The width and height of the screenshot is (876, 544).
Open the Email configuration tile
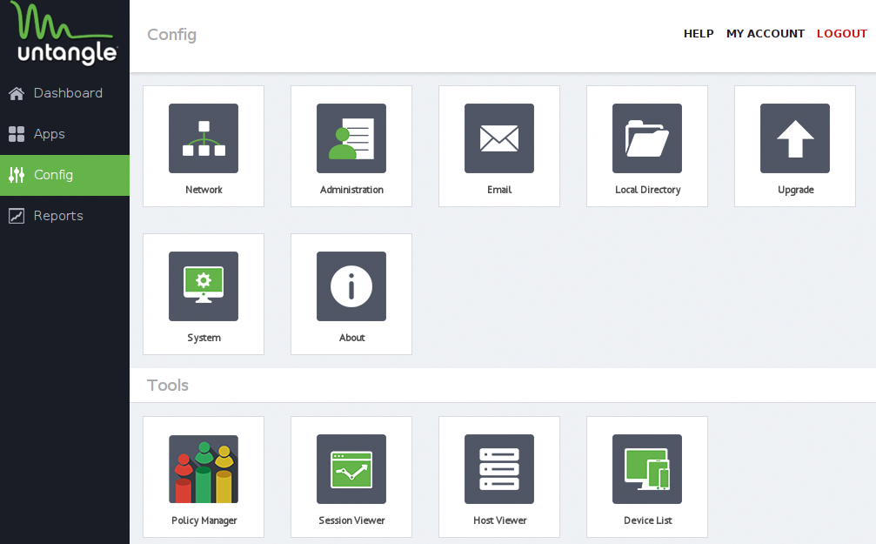click(x=499, y=146)
